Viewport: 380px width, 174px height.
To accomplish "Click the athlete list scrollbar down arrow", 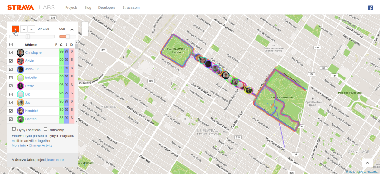I will pos(76,122).
